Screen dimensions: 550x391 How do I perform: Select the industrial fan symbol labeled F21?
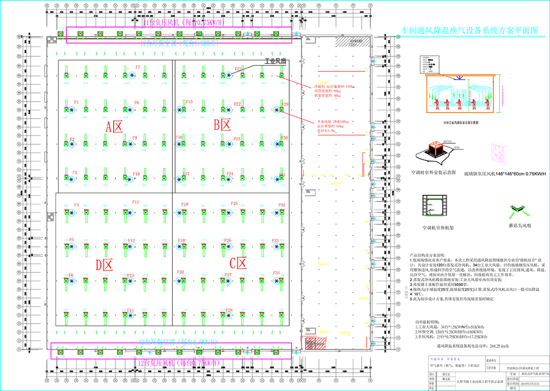(x=229, y=75)
